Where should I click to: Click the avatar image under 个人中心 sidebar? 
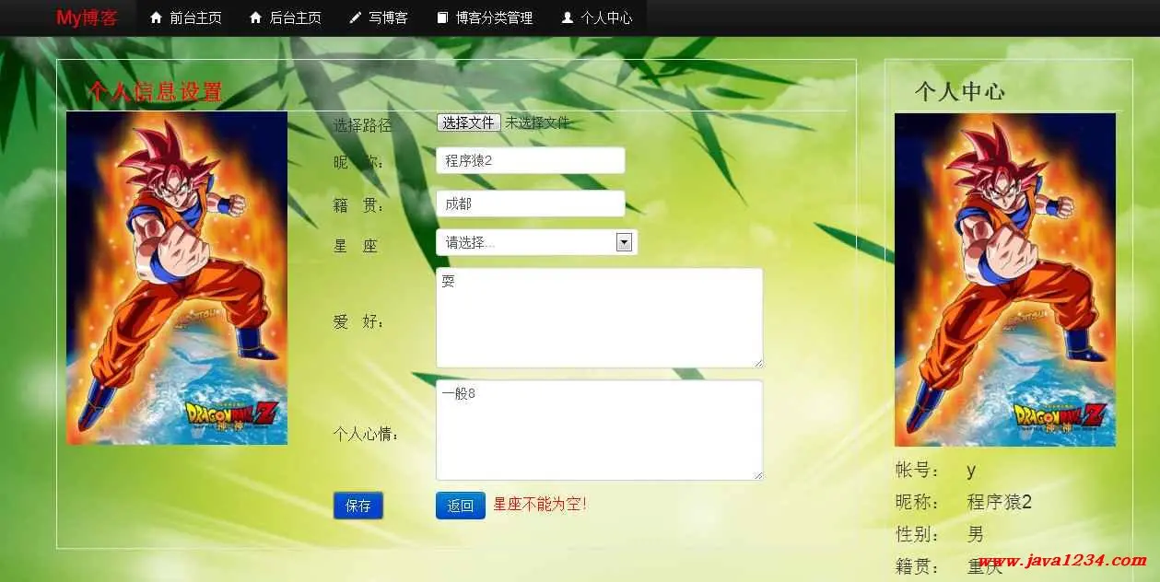click(1004, 280)
